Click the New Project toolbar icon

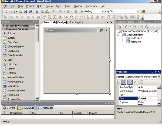[x=5, y=11]
